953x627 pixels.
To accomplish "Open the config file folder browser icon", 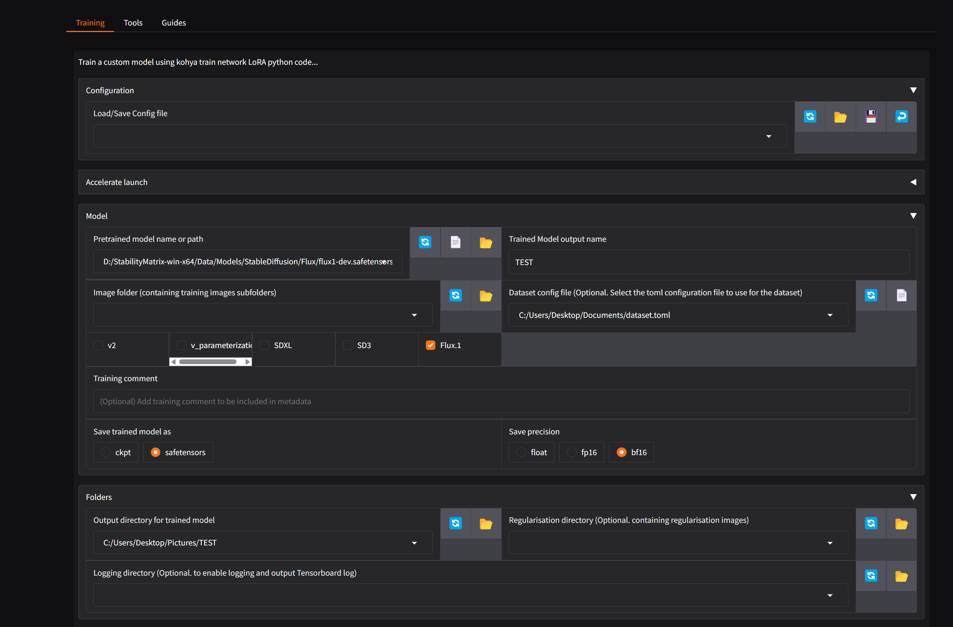I will (840, 117).
